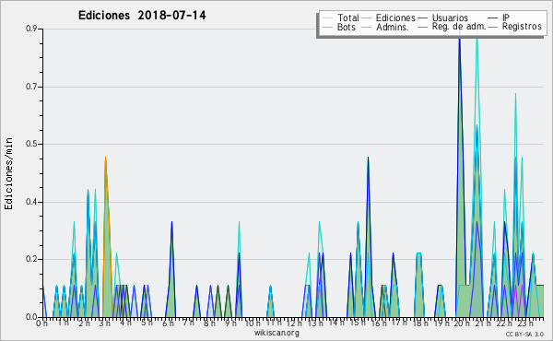Image resolution: width=553 pixels, height=341 pixels.
Task: Click the dark IP legend line swatch
Action: [493, 18]
